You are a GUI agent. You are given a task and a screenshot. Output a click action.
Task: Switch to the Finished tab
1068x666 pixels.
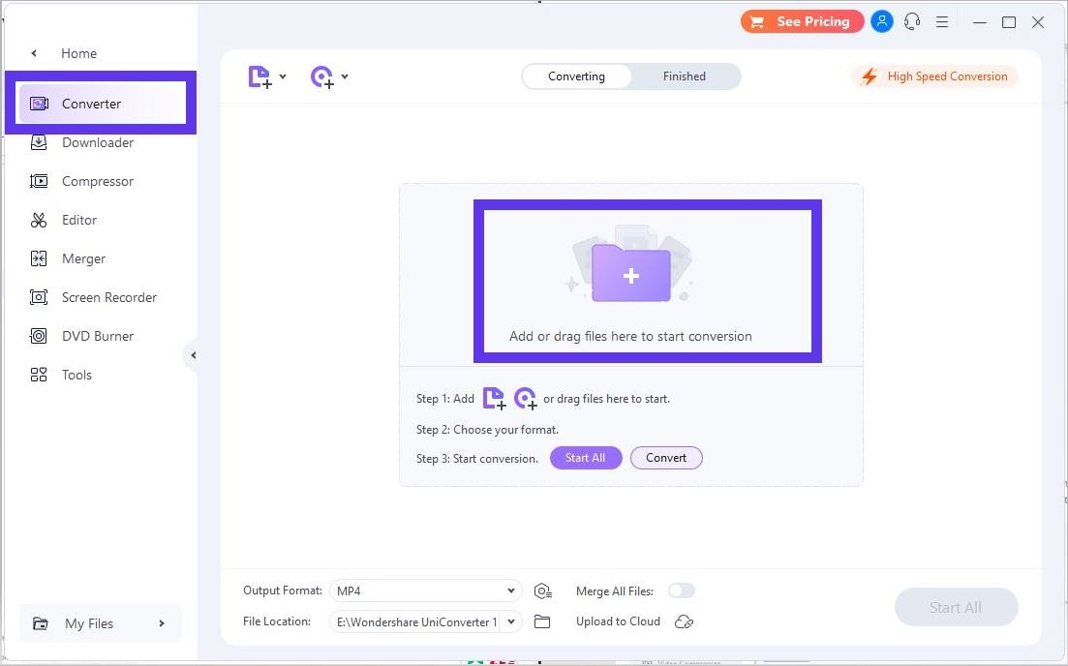[685, 76]
